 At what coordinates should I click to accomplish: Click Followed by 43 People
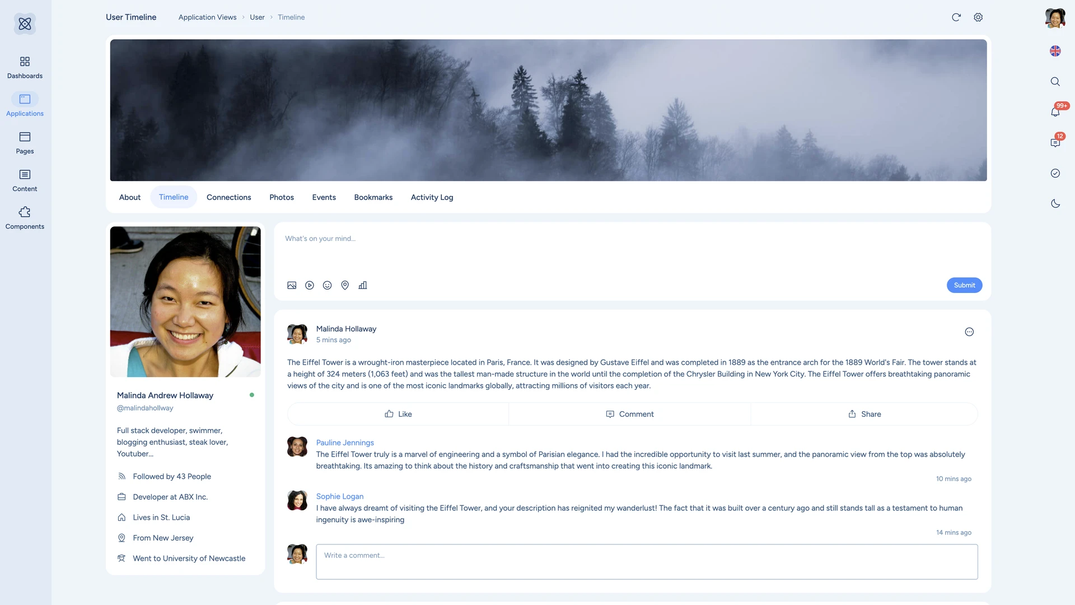click(x=172, y=476)
